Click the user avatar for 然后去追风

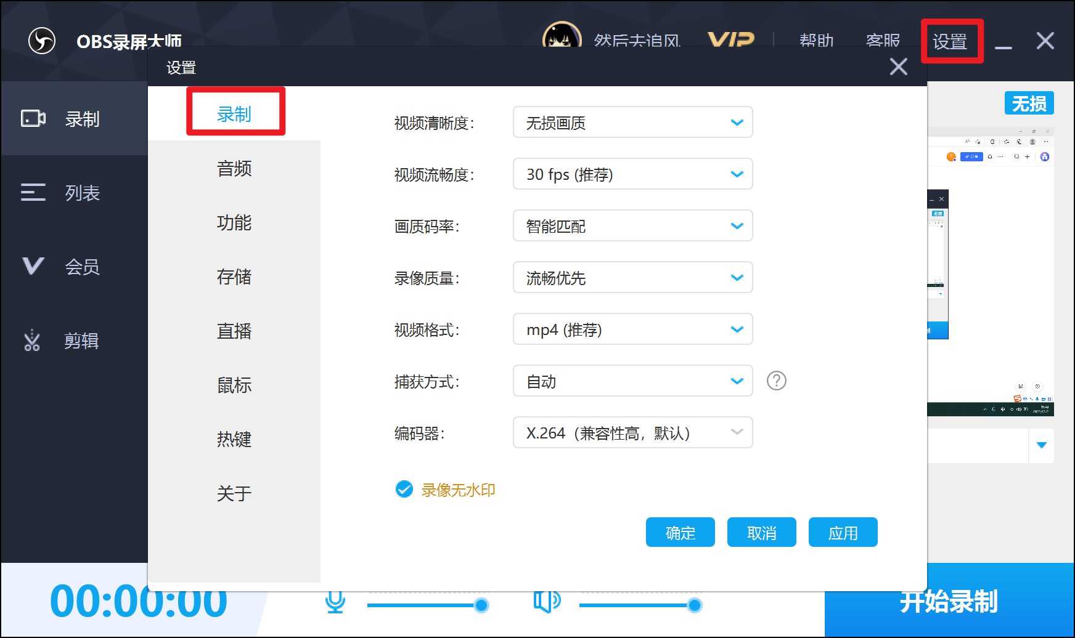pos(562,38)
